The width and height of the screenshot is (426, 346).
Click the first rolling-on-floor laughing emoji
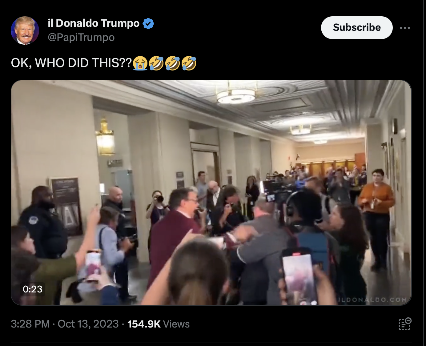(156, 63)
